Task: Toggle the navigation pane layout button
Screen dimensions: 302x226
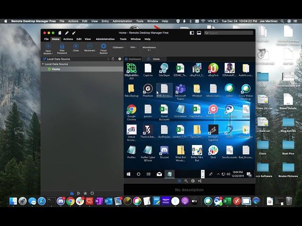Action: 192,33
